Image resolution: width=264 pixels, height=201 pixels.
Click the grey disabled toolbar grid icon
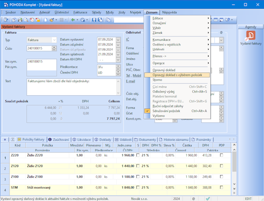tap(61, 20)
